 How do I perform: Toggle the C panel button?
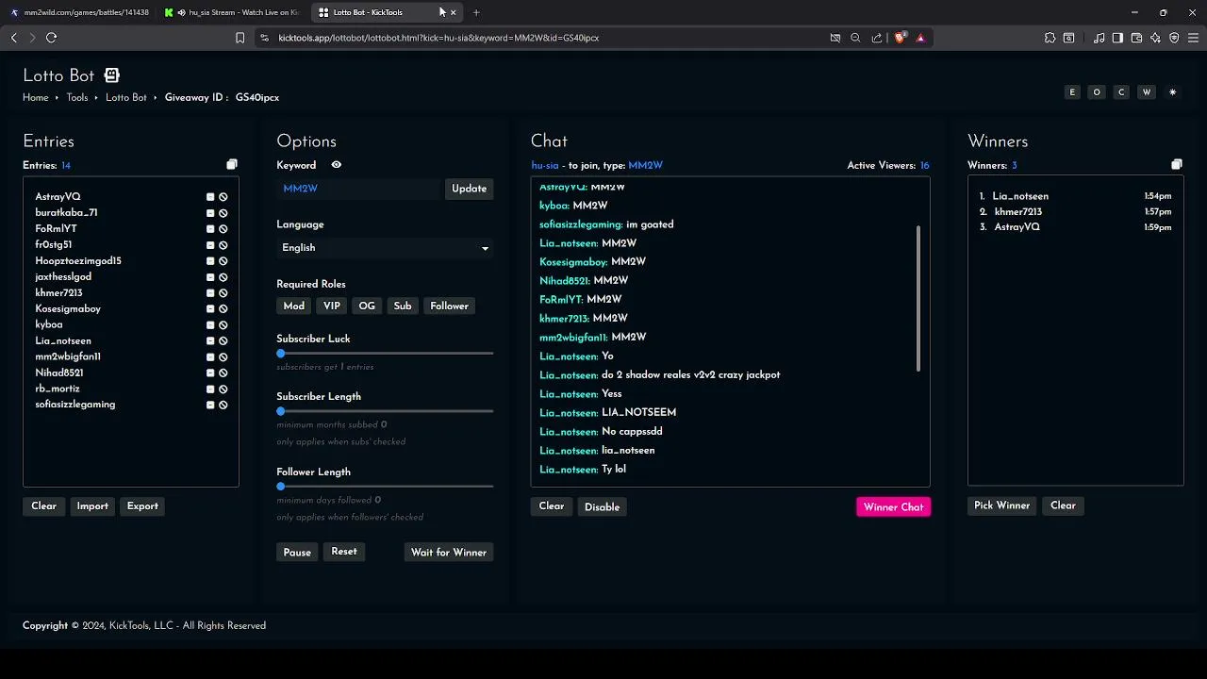pos(1121,92)
